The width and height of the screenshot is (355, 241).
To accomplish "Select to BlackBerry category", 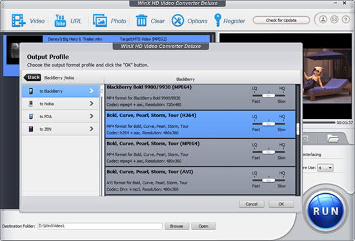I will coord(61,91).
